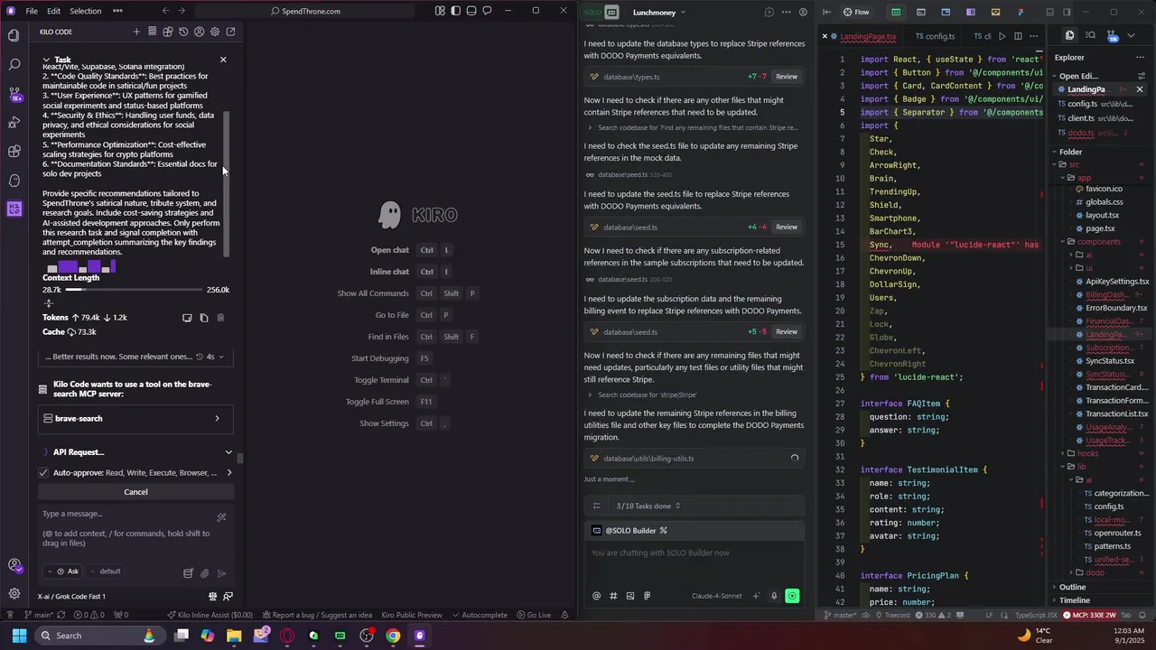Click the Kilo Code task scrollbar
The image size is (1156, 650).
[228, 185]
